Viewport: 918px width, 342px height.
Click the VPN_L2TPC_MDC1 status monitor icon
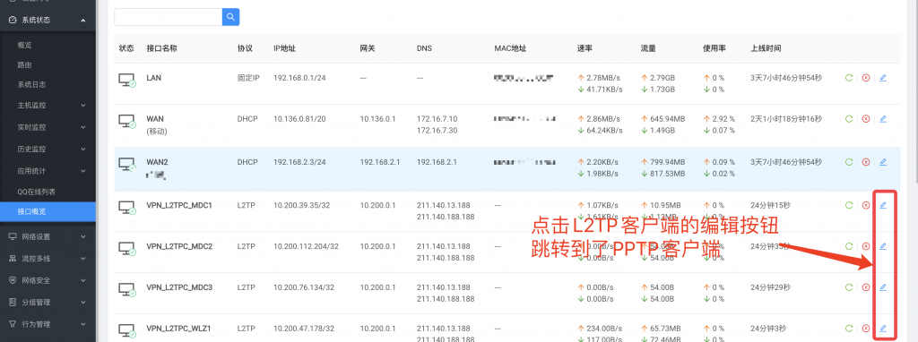tap(127, 208)
